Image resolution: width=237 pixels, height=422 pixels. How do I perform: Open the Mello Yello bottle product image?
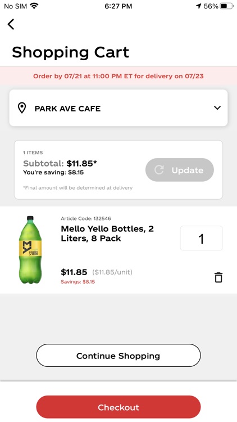click(x=30, y=250)
